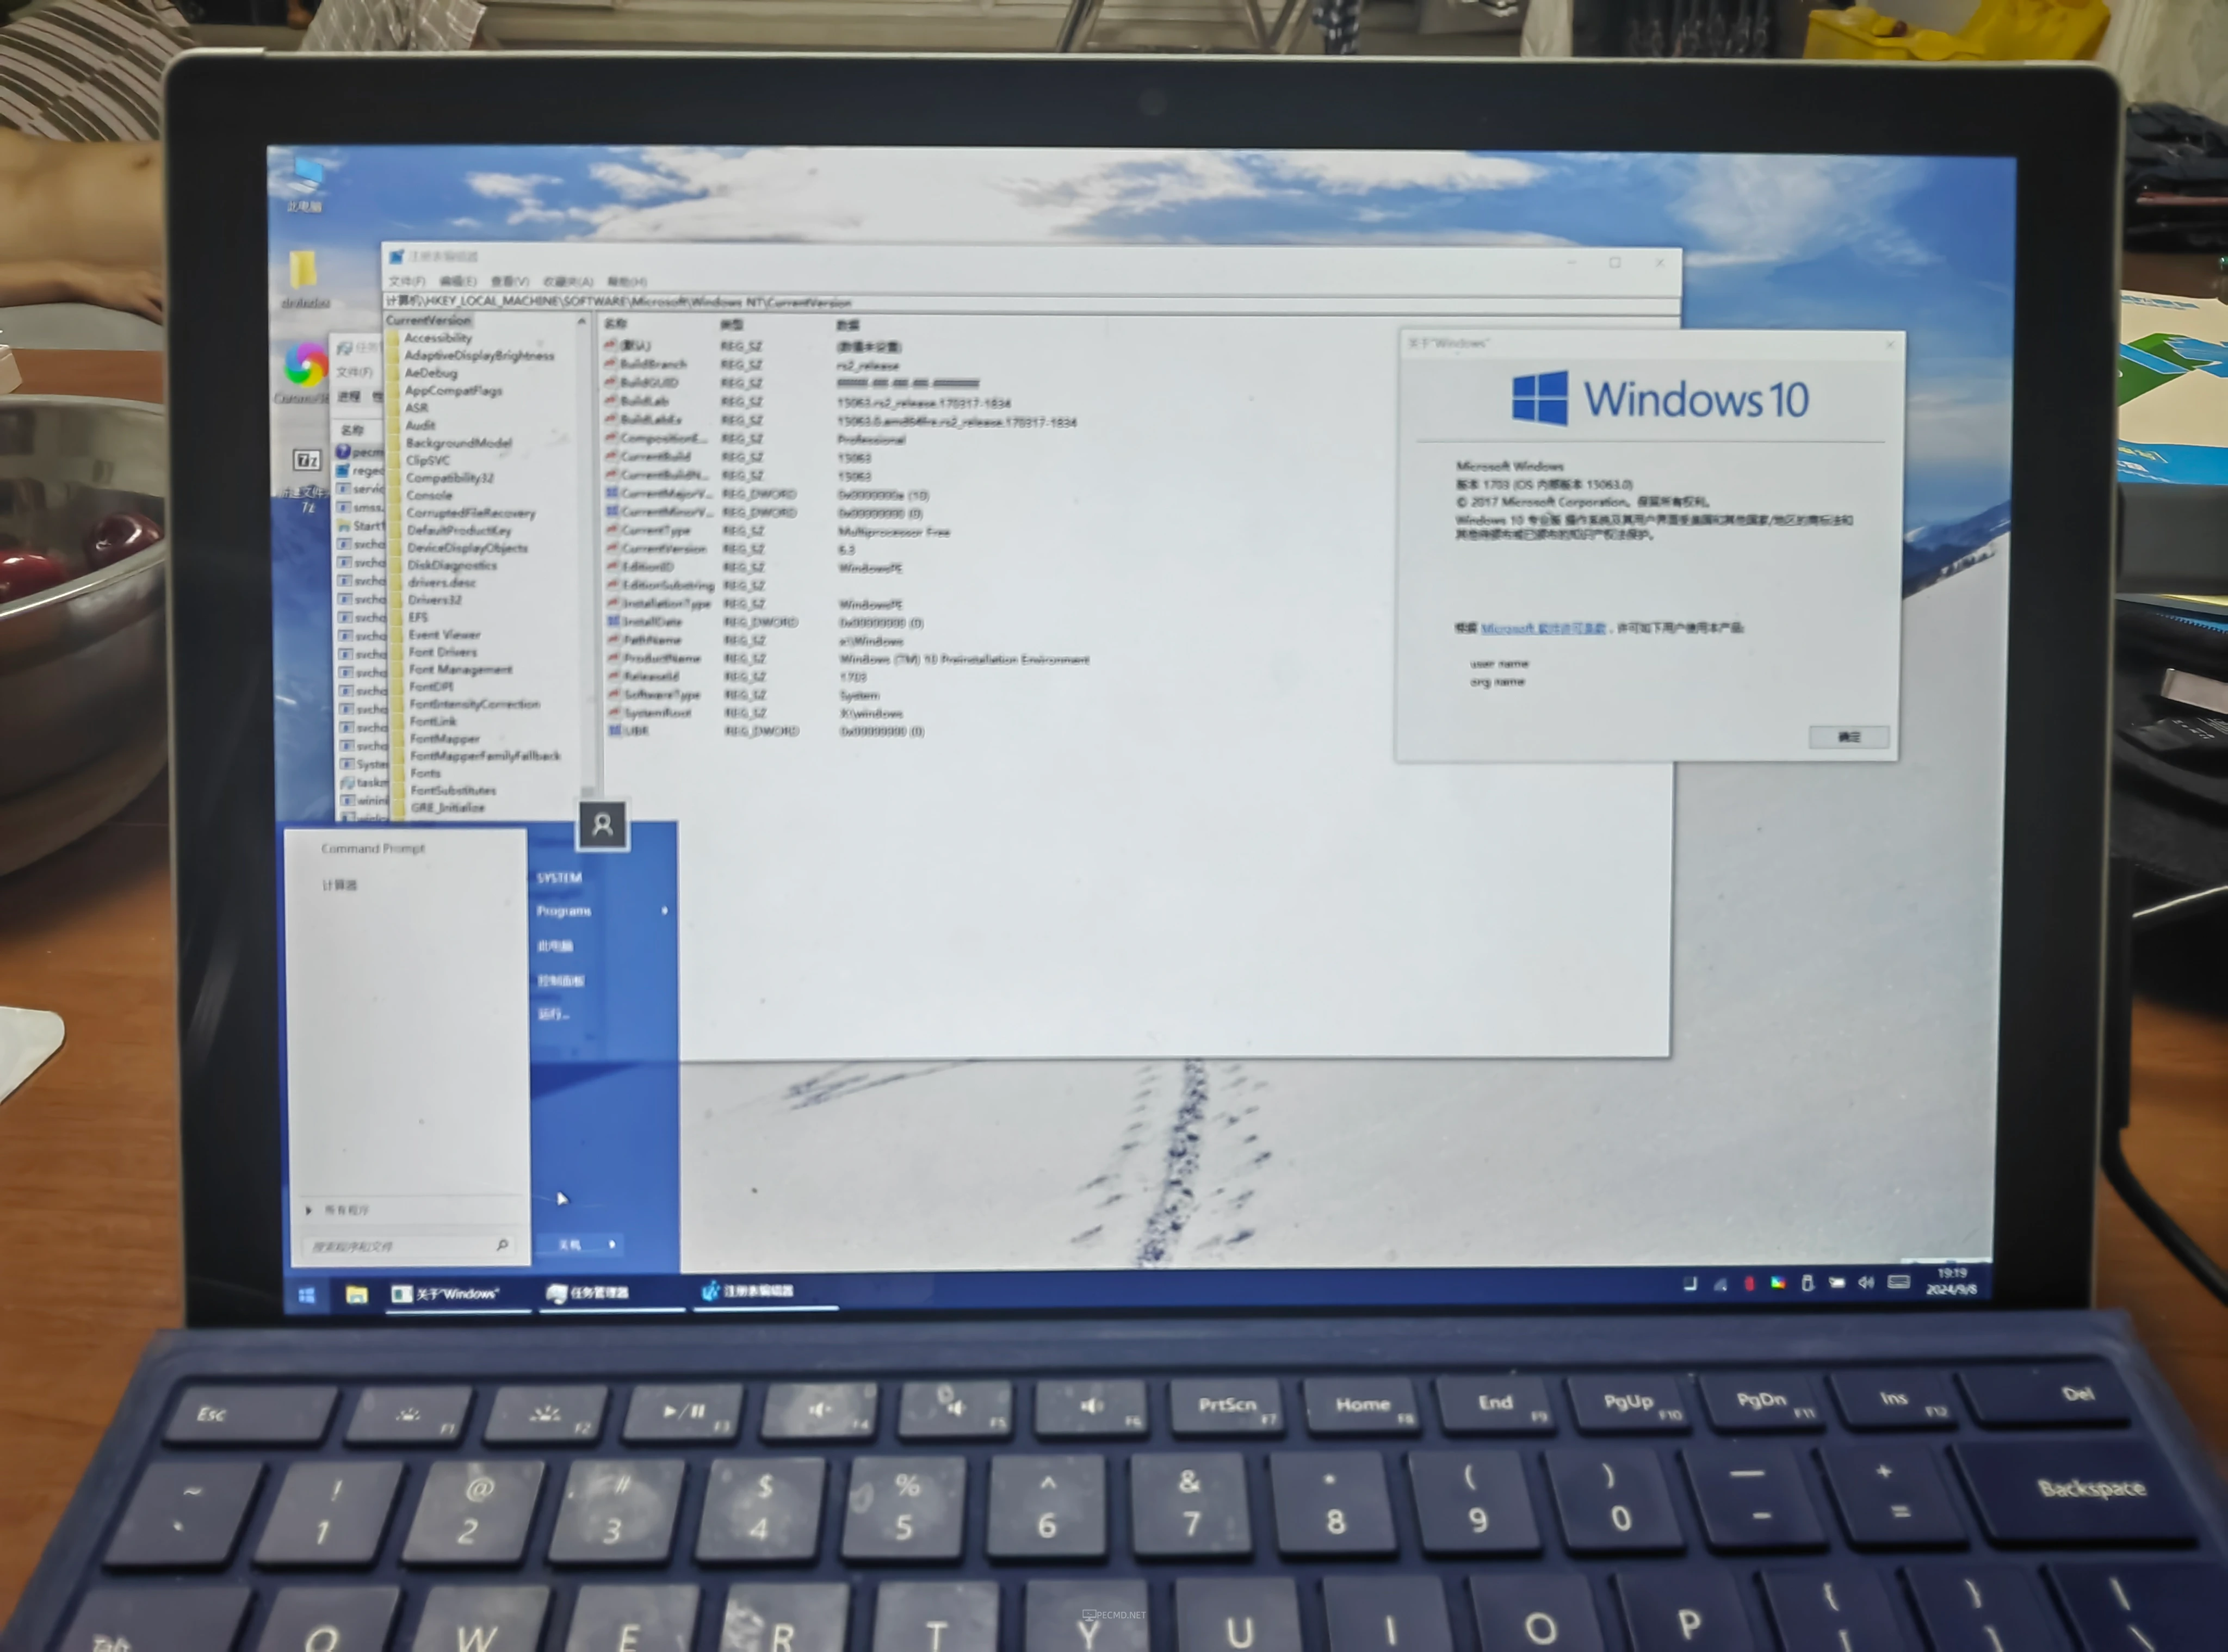Image resolution: width=2228 pixels, height=1652 pixels.
Task: Click 确定 in the About Windows dialog
Action: (x=1849, y=737)
